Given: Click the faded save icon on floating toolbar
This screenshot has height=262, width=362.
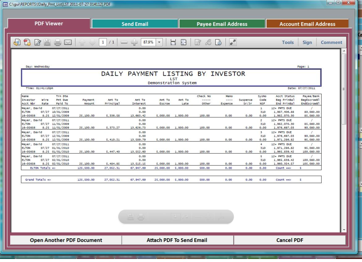Looking at the screenshot, I should coord(130,217).
